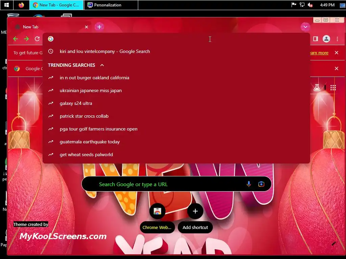The image size is (346, 259).
Task: Dismiss the 'To get future' infobar
Action: (337, 53)
